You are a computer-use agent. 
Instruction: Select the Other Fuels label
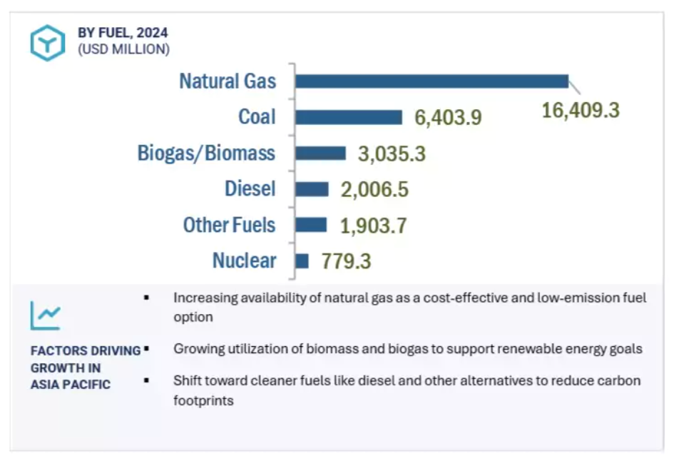229,225
